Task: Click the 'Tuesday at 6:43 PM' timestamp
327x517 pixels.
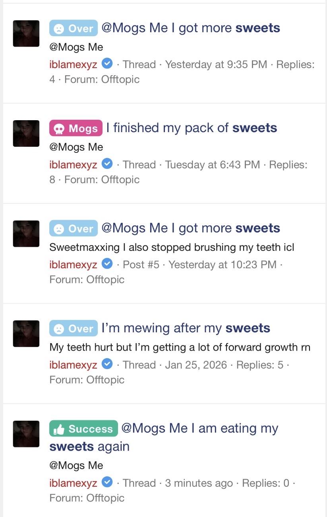Action: [x=213, y=164]
